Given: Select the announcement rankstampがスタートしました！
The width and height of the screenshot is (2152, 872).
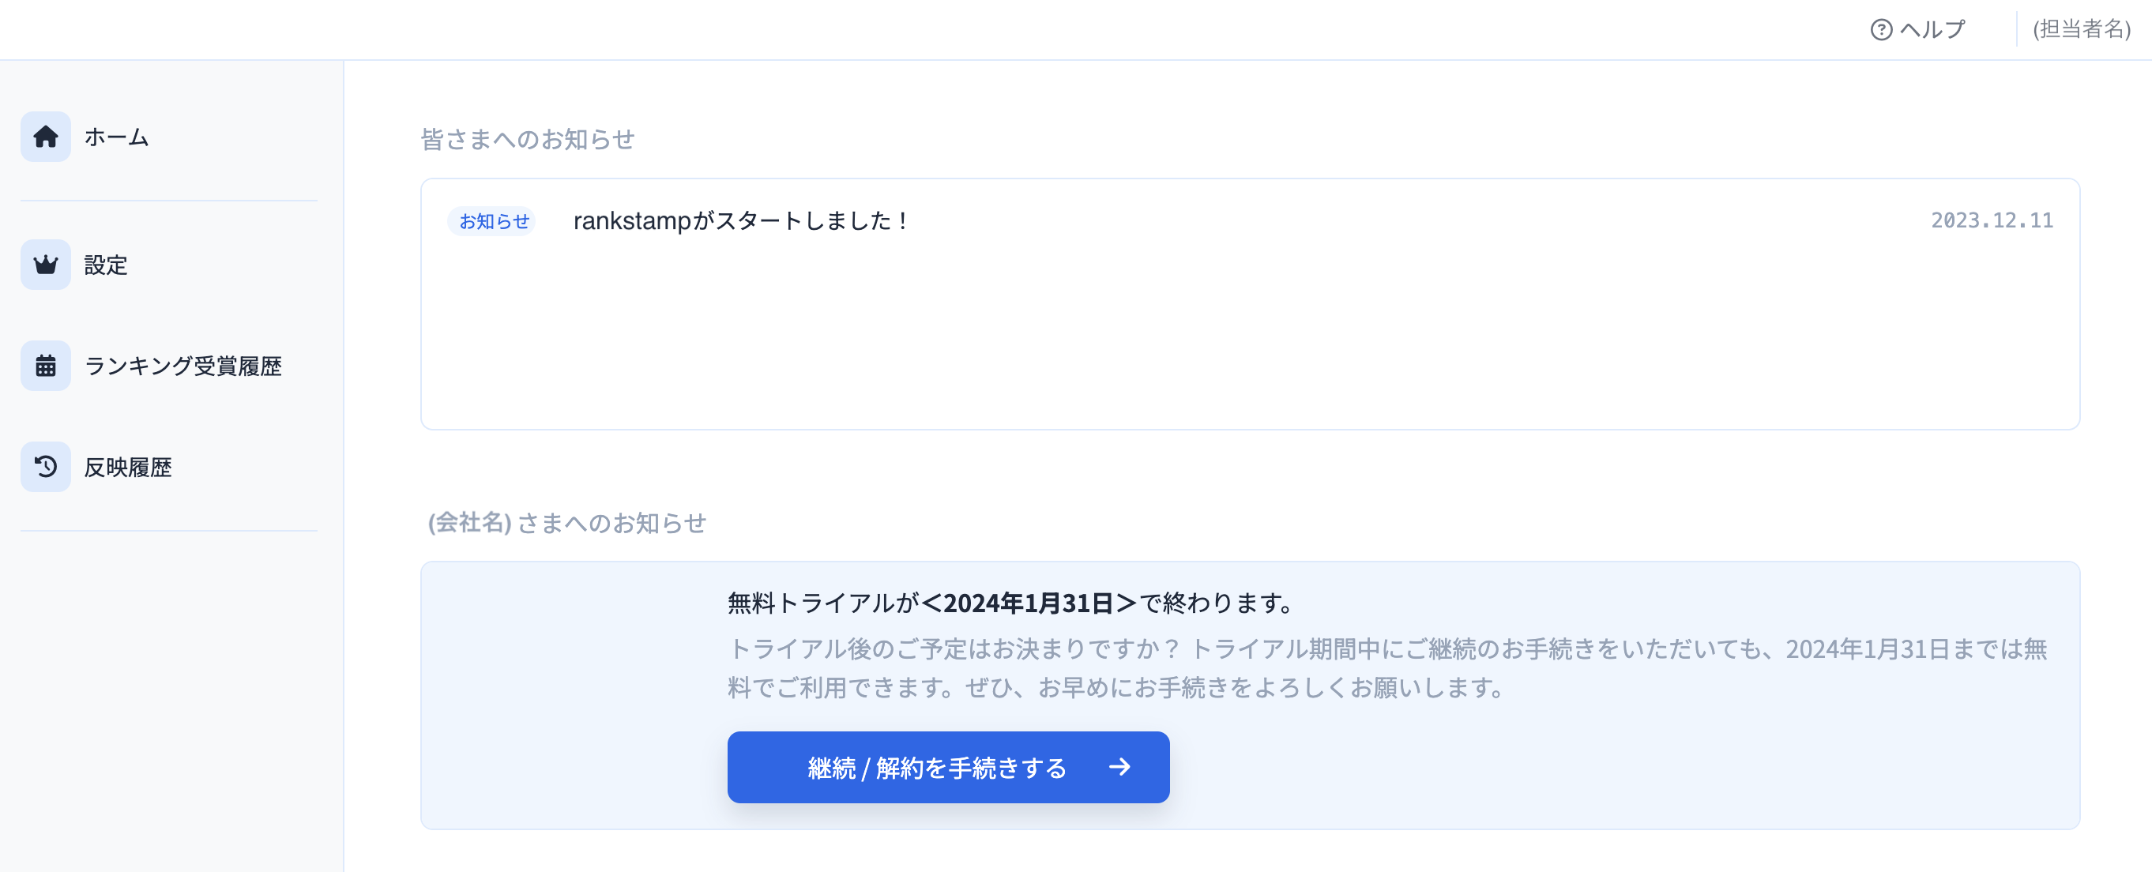Looking at the screenshot, I should (740, 220).
